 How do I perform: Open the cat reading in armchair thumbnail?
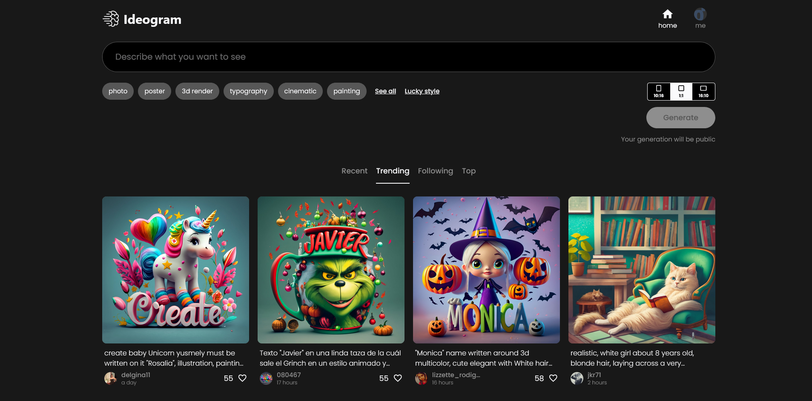click(642, 270)
